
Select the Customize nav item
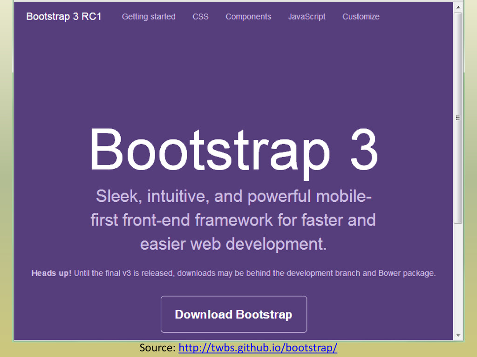click(361, 17)
